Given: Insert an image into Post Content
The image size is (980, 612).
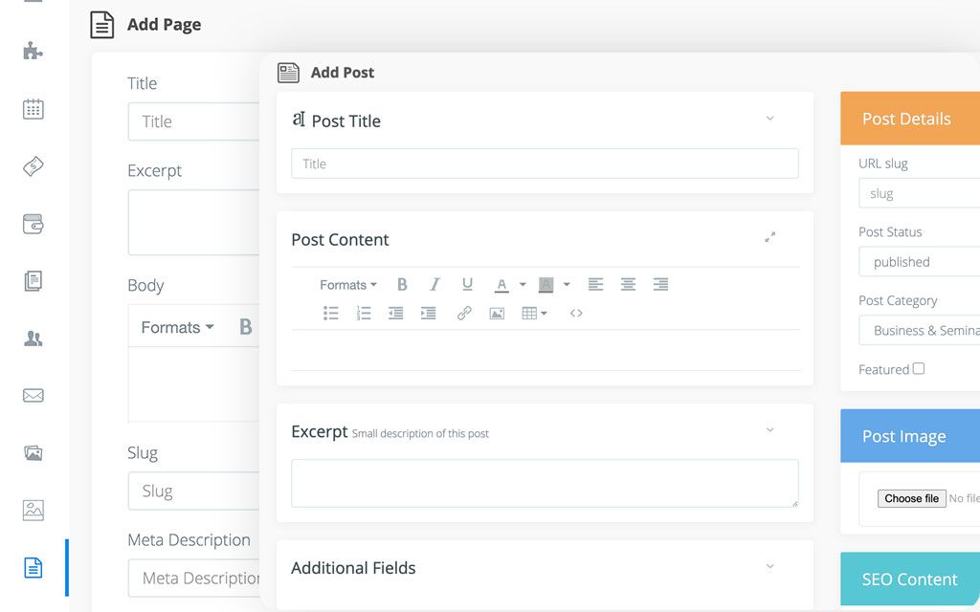Looking at the screenshot, I should pyautogui.click(x=496, y=313).
